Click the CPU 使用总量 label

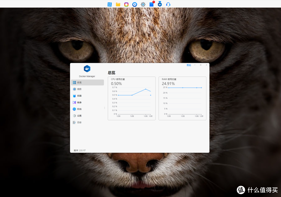(x=118, y=79)
